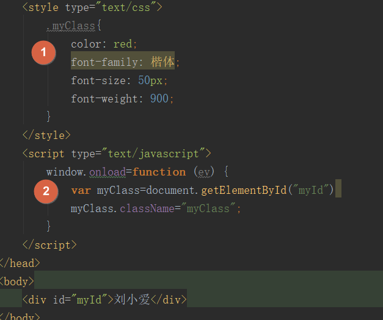This screenshot has height=320, width=383.
Task: Click the font-weight property name
Action: 104,99
